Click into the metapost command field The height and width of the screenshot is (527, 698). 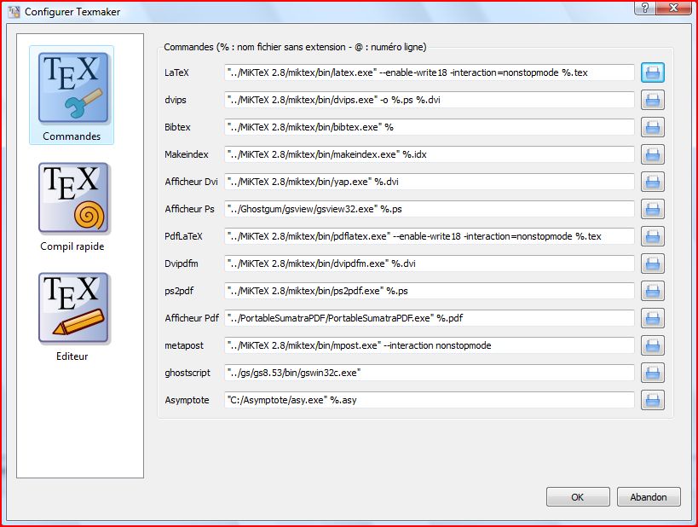pyautogui.click(x=430, y=345)
